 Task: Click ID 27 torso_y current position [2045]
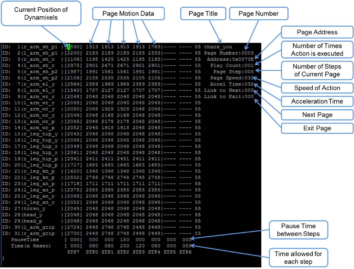[73, 208]
